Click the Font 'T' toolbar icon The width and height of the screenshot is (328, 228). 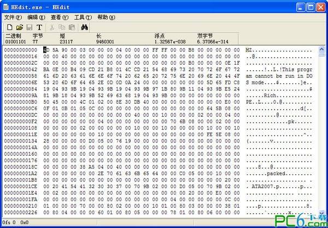click(x=39, y=27)
